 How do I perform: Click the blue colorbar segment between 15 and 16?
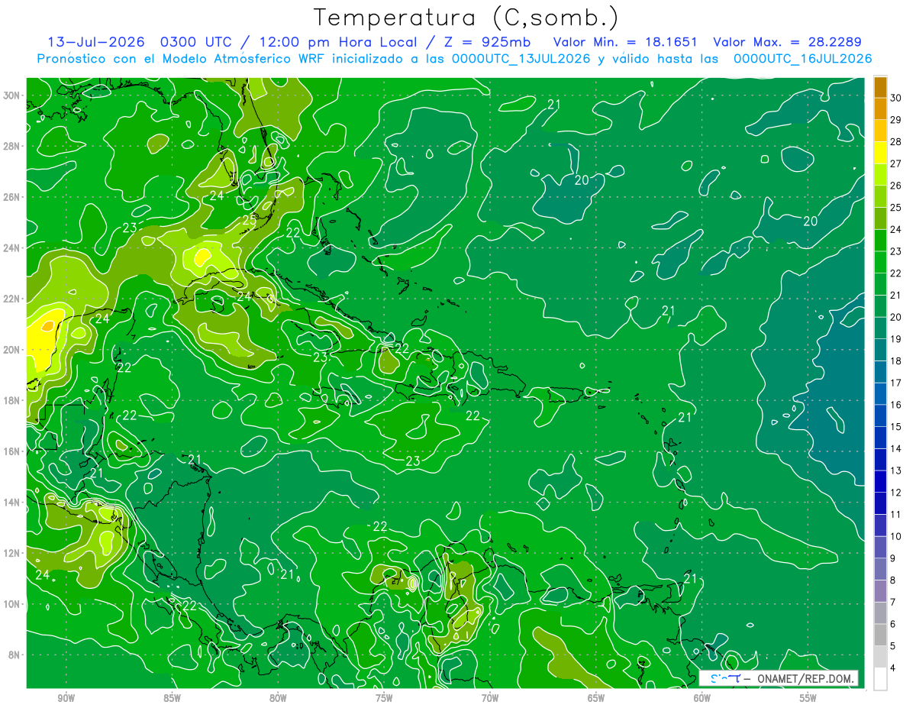click(x=880, y=415)
